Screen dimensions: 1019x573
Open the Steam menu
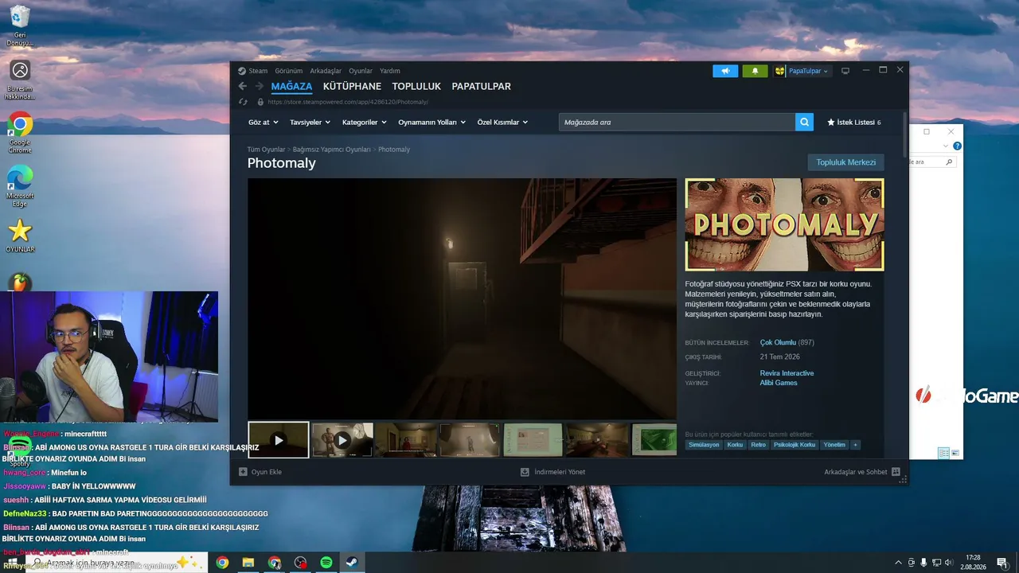click(x=258, y=71)
